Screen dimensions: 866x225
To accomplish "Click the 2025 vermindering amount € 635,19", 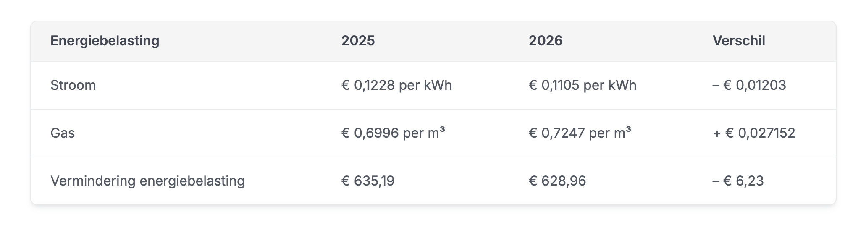I will [367, 181].
